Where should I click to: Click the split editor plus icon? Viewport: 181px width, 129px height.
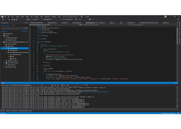177,27
